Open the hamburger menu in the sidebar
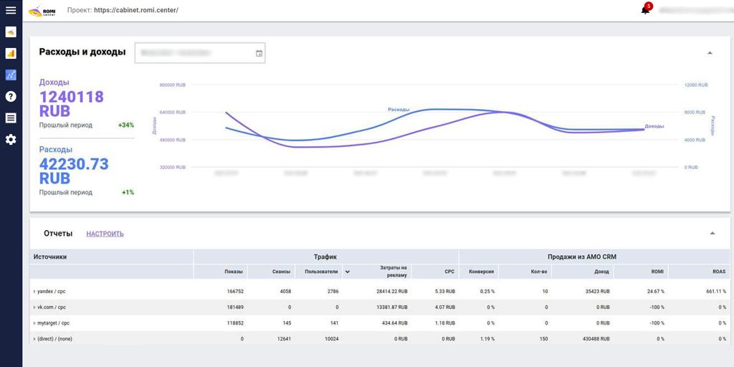734x367 pixels. pyautogui.click(x=10, y=10)
